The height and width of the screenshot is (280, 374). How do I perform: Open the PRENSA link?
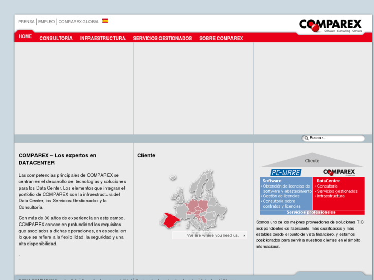coord(26,22)
